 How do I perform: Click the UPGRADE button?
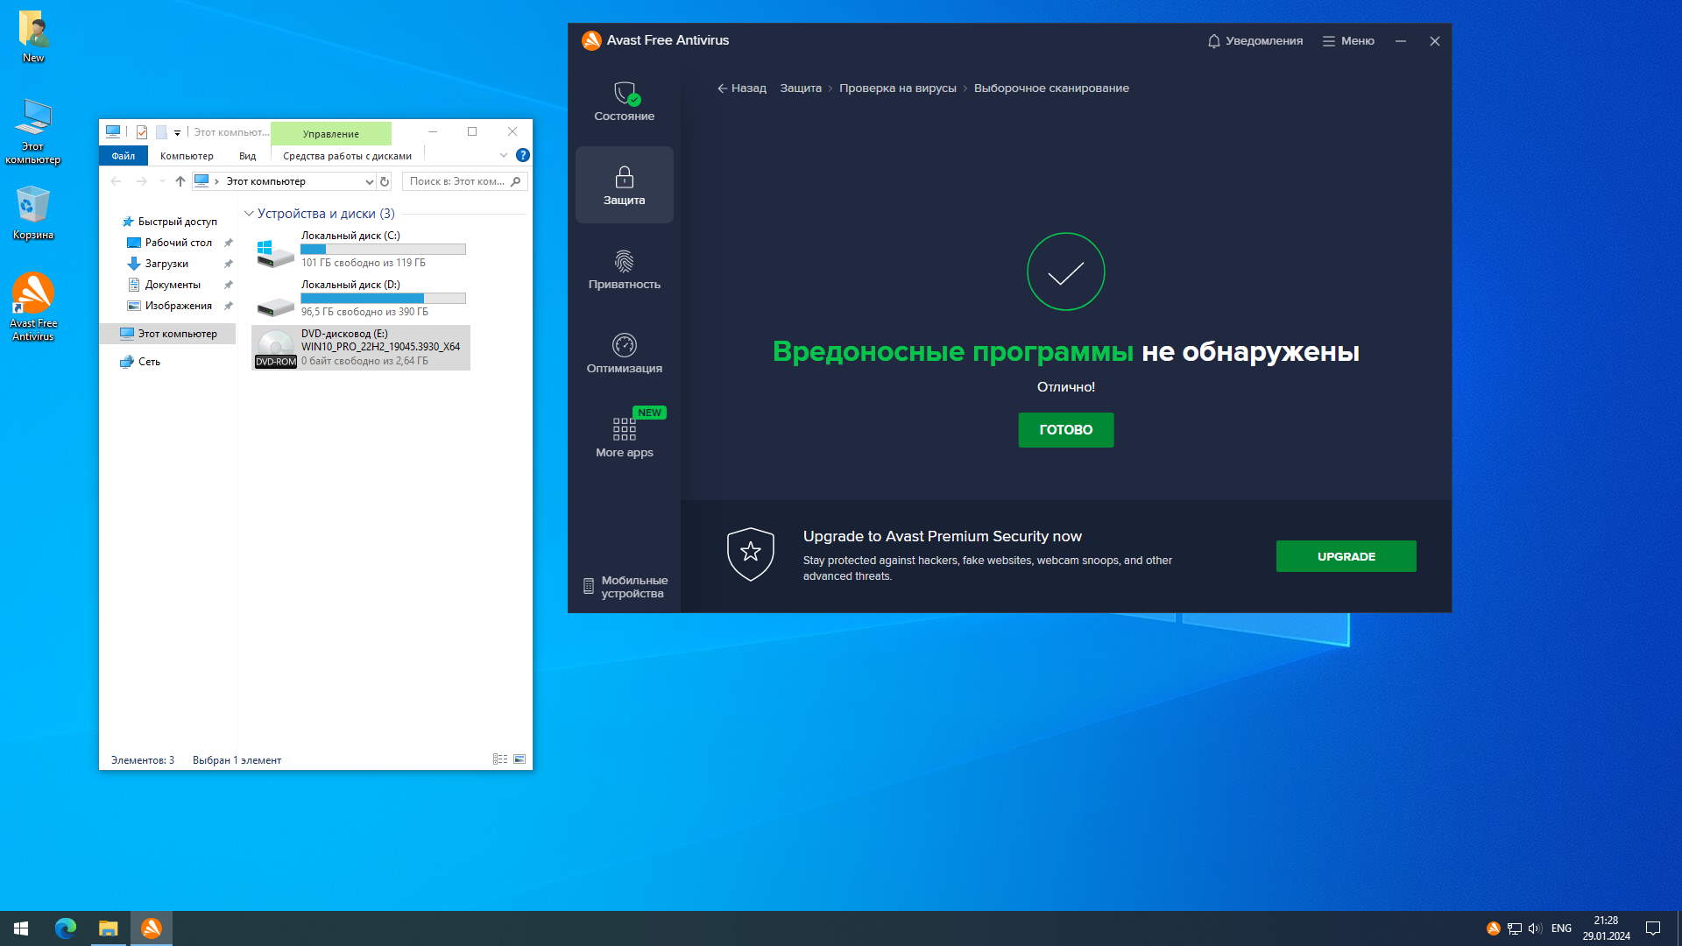[1346, 556]
